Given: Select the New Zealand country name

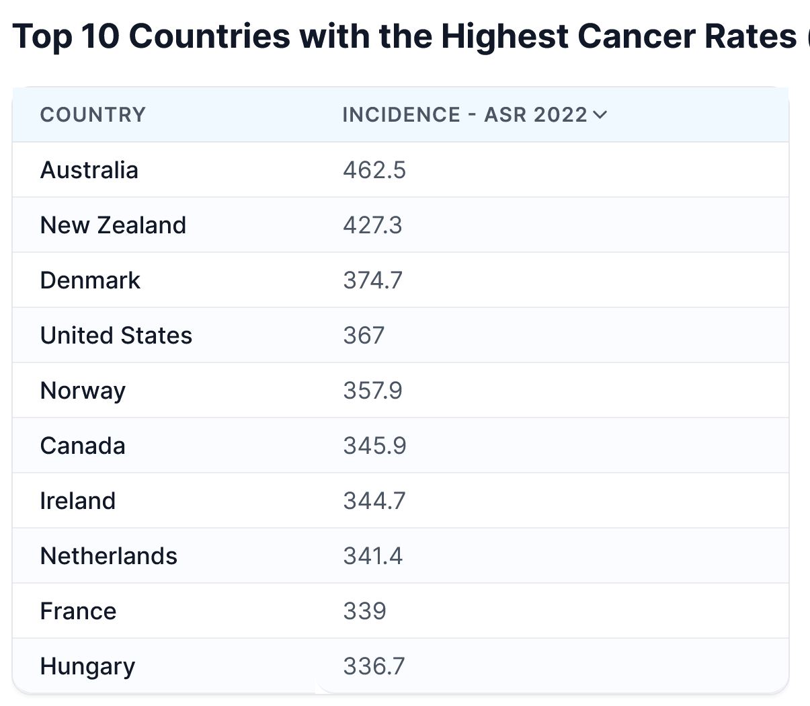Looking at the screenshot, I should [x=113, y=225].
